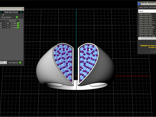Click green arrow beside Save Report
This screenshot has height=117, width=156.
click(17, 17)
